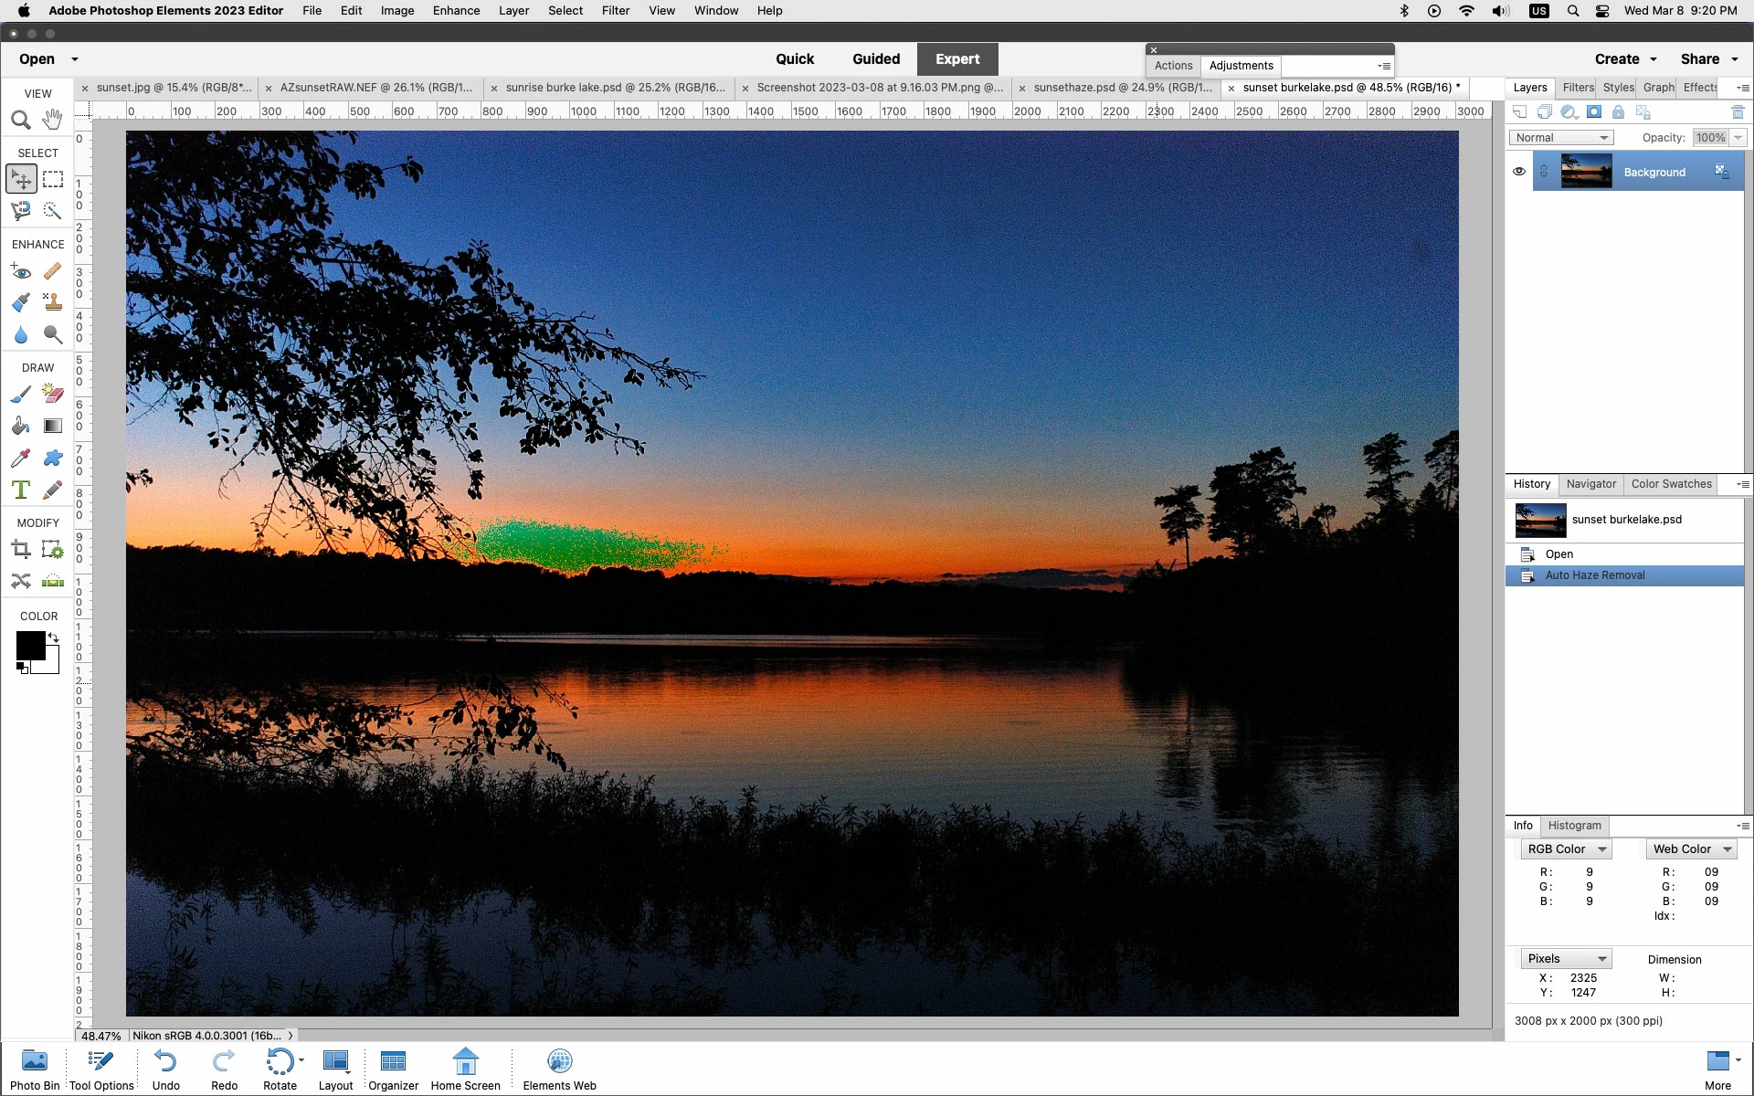This screenshot has width=1754, height=1096.
Task: Open the Pixels units dropdown
Action: [x=1566, y=958]
